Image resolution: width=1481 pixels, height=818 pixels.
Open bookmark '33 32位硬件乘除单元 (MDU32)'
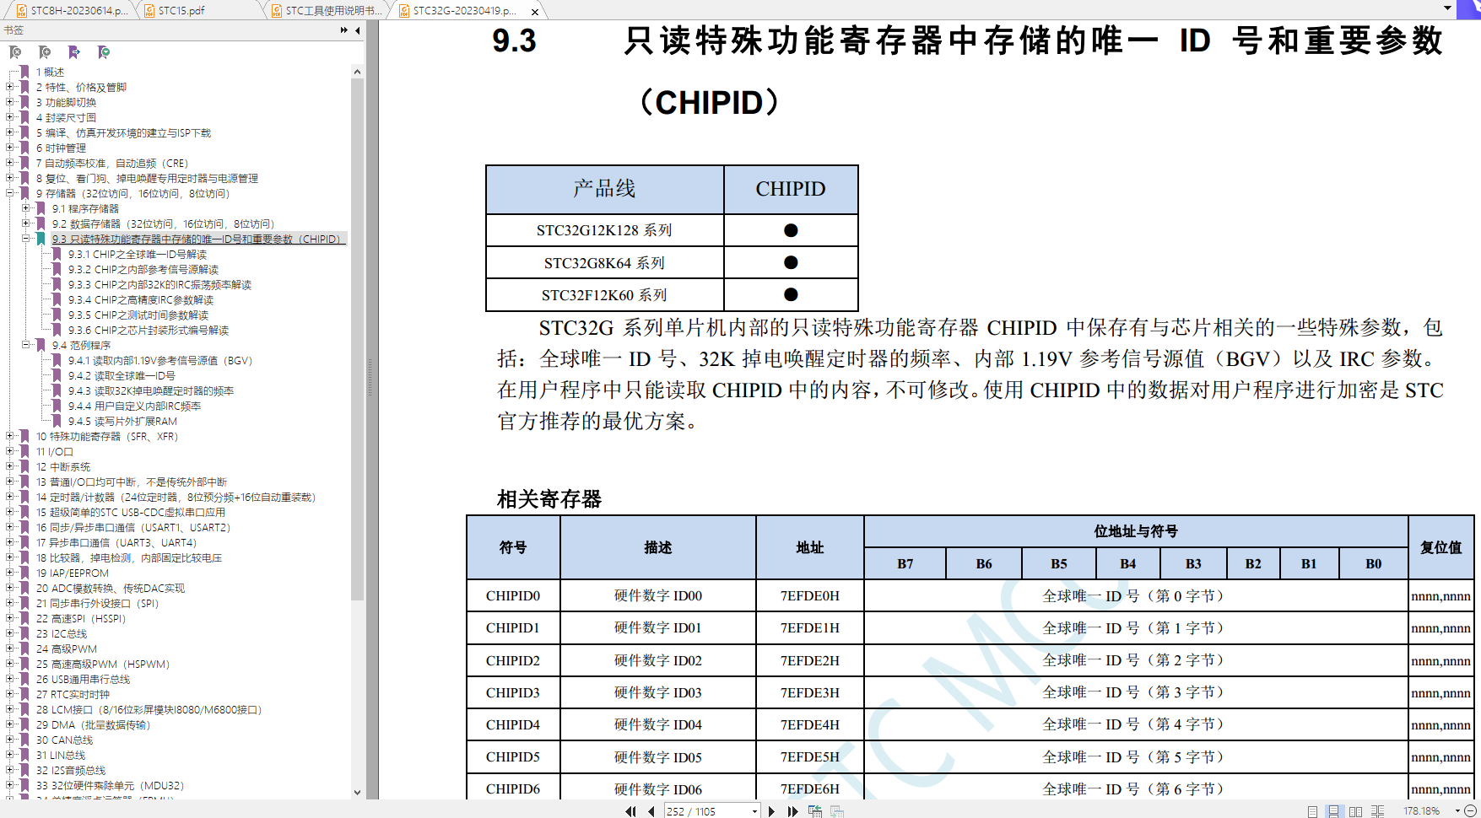[110, 785]
